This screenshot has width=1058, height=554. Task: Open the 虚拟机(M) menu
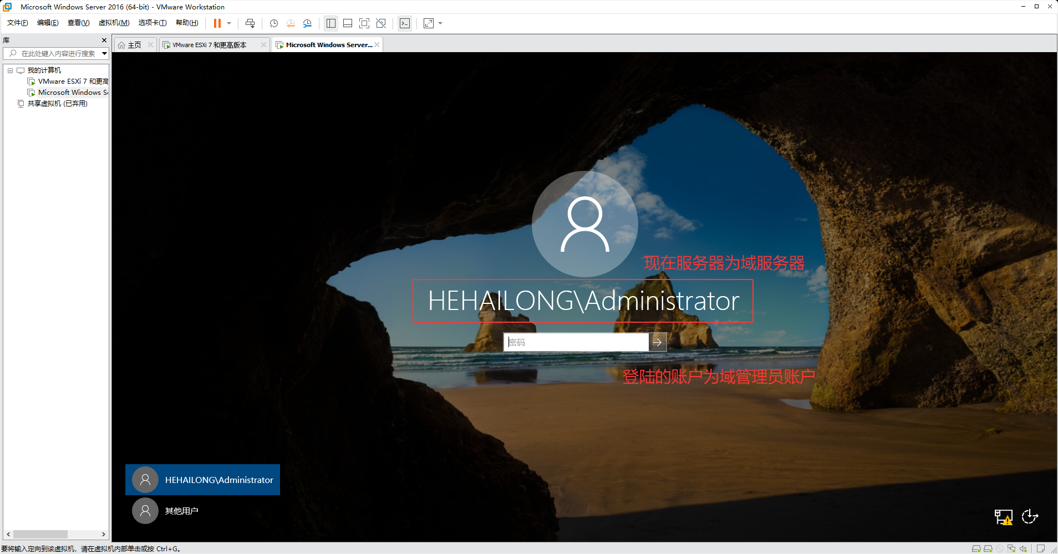tap(114, 23)
